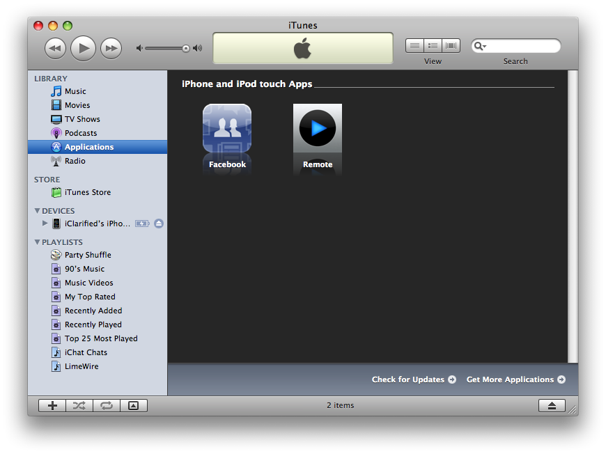Select the Facebook app icon
This screenshot has width=606, height=454.
point(227,128)
